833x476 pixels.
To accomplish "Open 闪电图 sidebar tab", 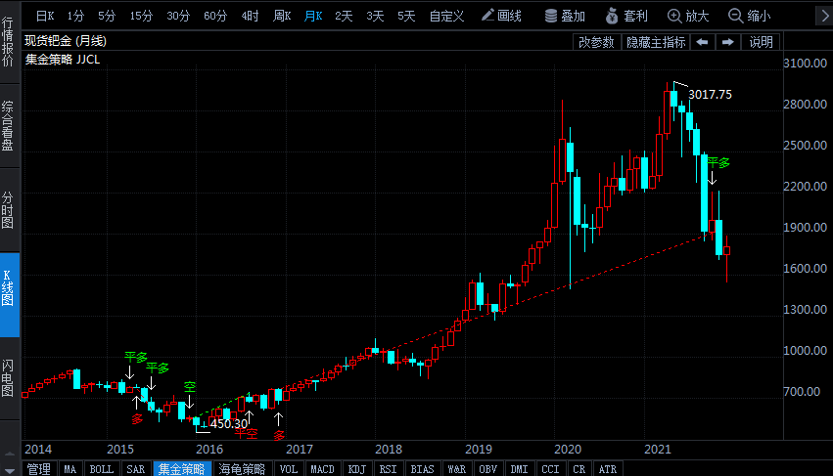I will pos(8,378).
